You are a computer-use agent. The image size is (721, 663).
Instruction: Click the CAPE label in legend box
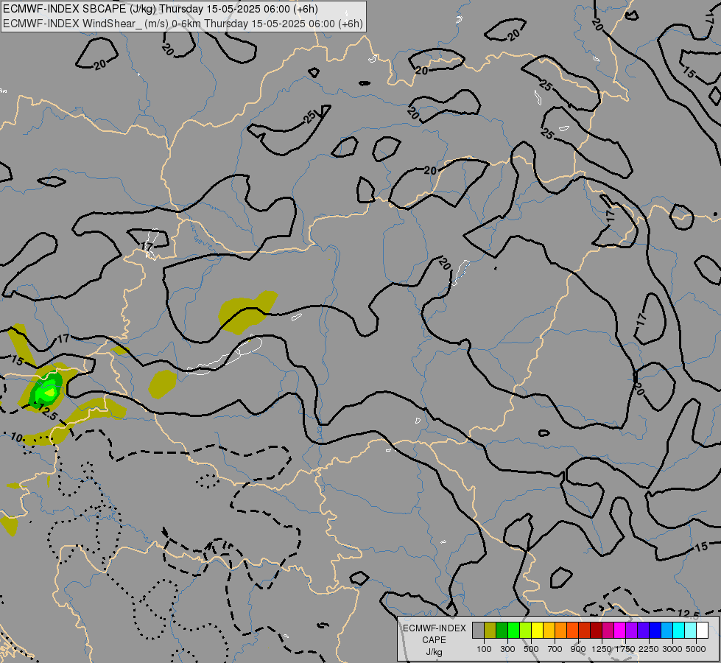click(x=434, y=640)
